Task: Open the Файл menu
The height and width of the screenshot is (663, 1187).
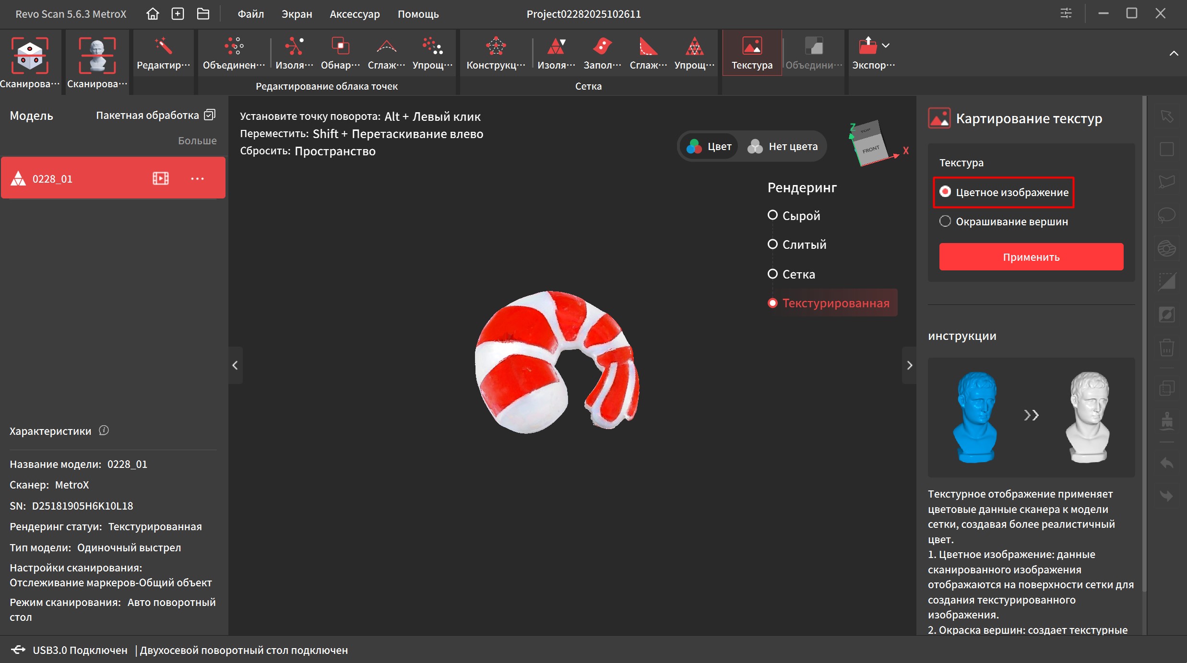Action: click(250, 14)
